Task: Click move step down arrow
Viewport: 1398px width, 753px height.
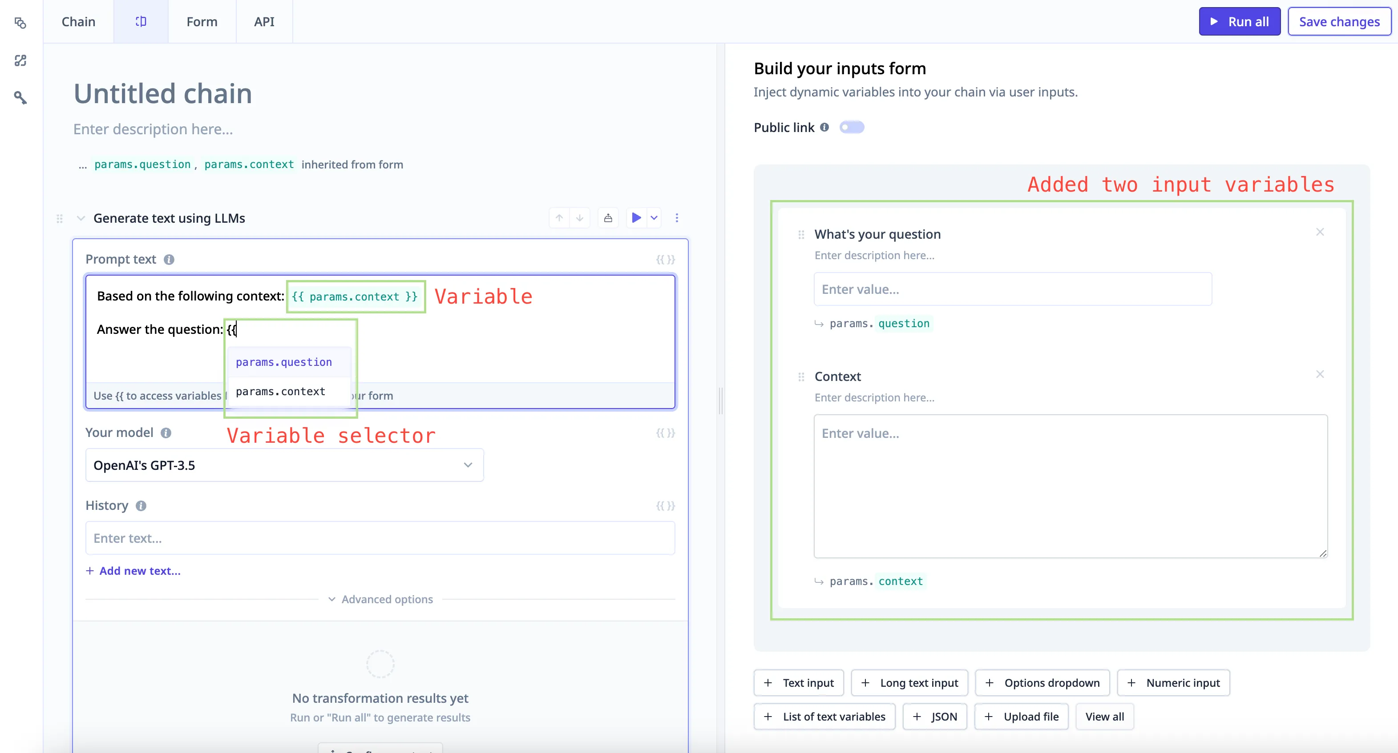Action: pyautogui.click(x=580, y=218)
